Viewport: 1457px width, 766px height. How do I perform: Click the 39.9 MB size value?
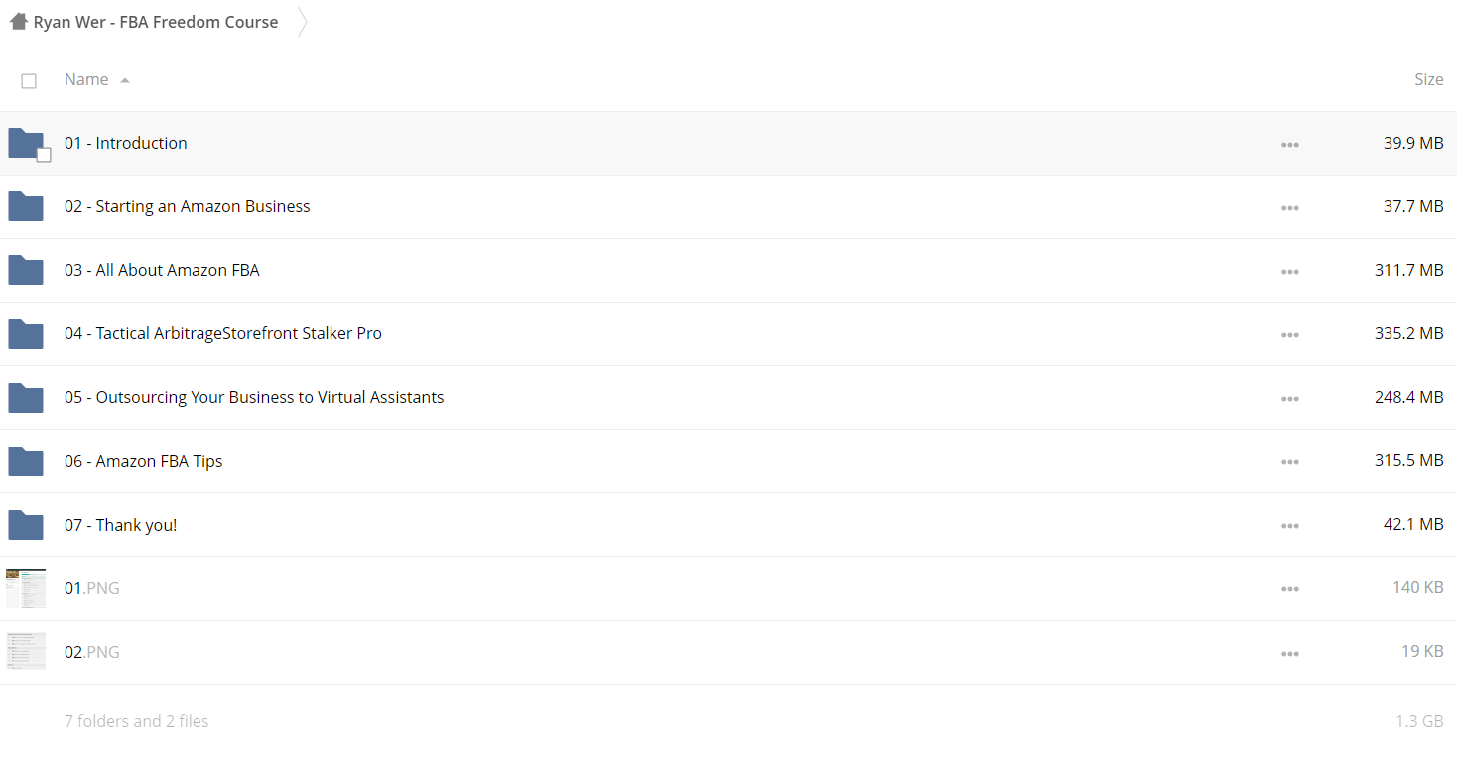(x=1413, y=143)
